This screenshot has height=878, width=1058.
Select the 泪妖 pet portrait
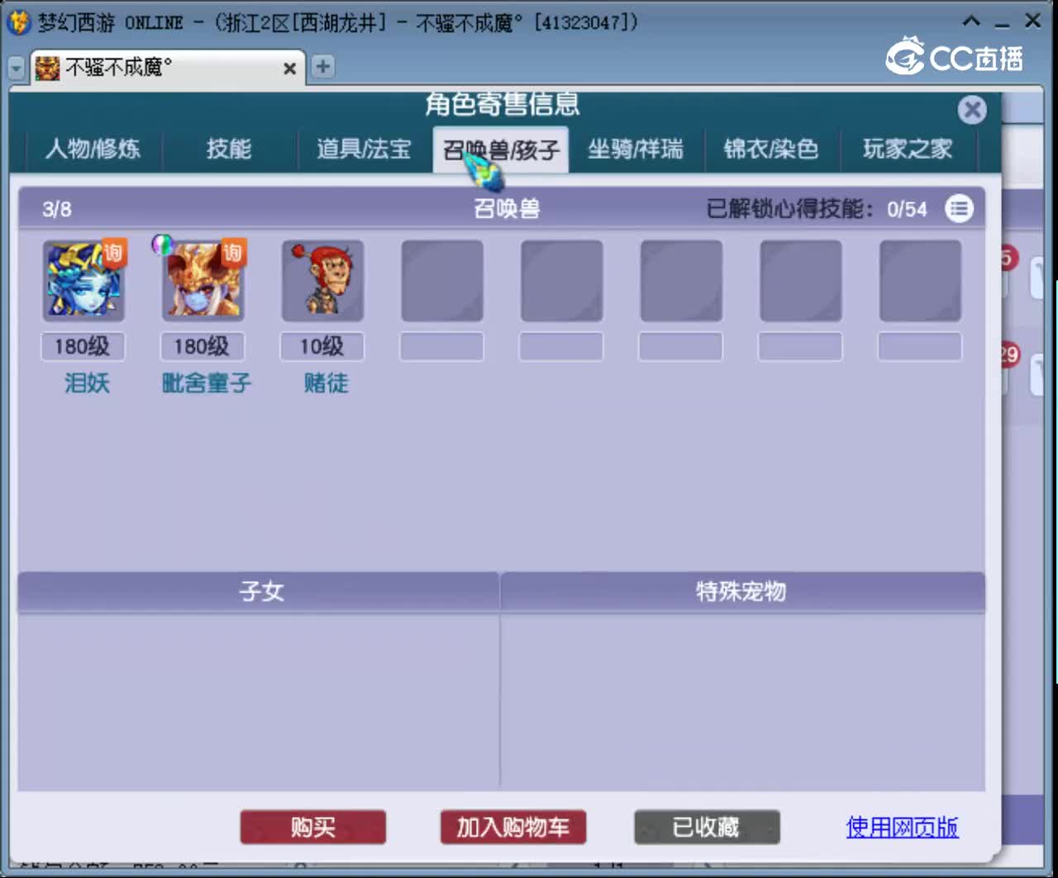point(83,281)
